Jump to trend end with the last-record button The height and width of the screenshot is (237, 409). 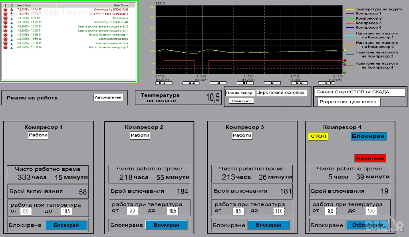tap(327, 83)
